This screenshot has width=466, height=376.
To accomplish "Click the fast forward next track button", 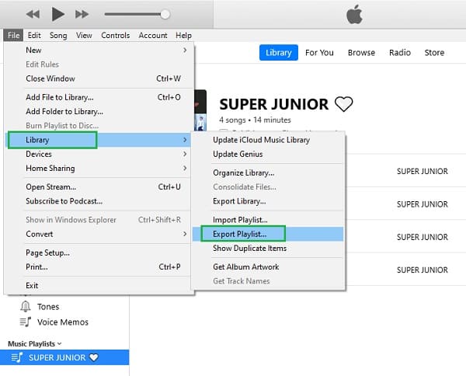I will (x=82, y=14).
